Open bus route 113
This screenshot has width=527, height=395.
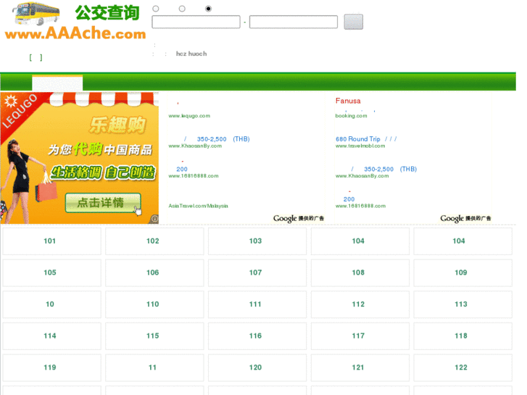[462, 304]
